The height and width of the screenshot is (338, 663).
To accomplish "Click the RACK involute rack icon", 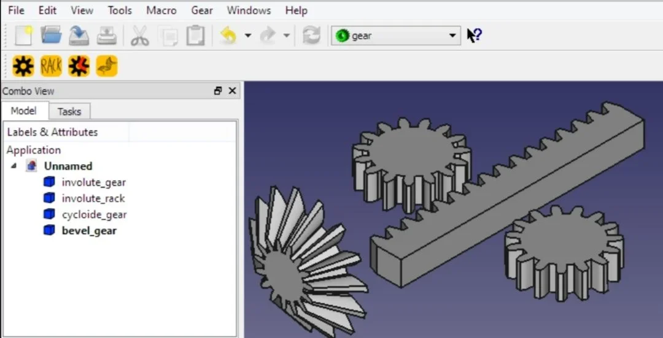I will coord(51,66).
